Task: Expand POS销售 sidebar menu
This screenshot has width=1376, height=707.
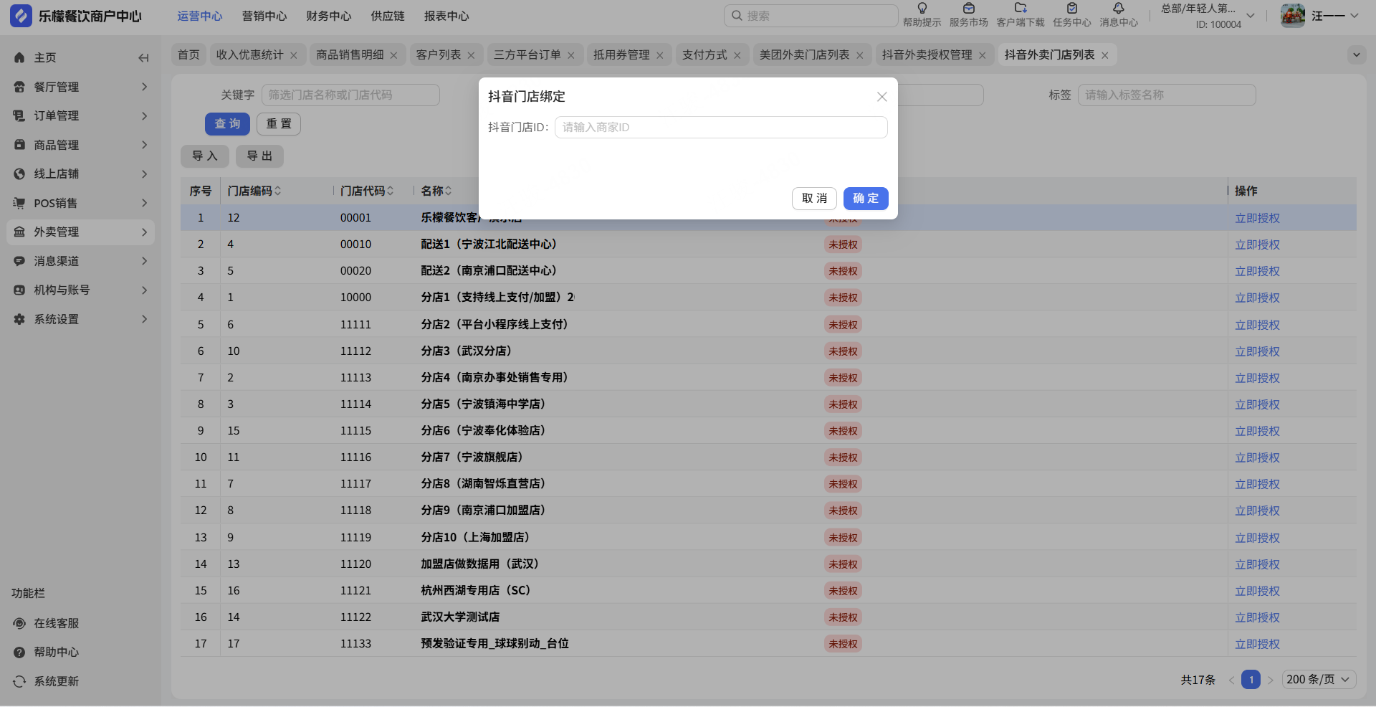Action: (80, 204)
